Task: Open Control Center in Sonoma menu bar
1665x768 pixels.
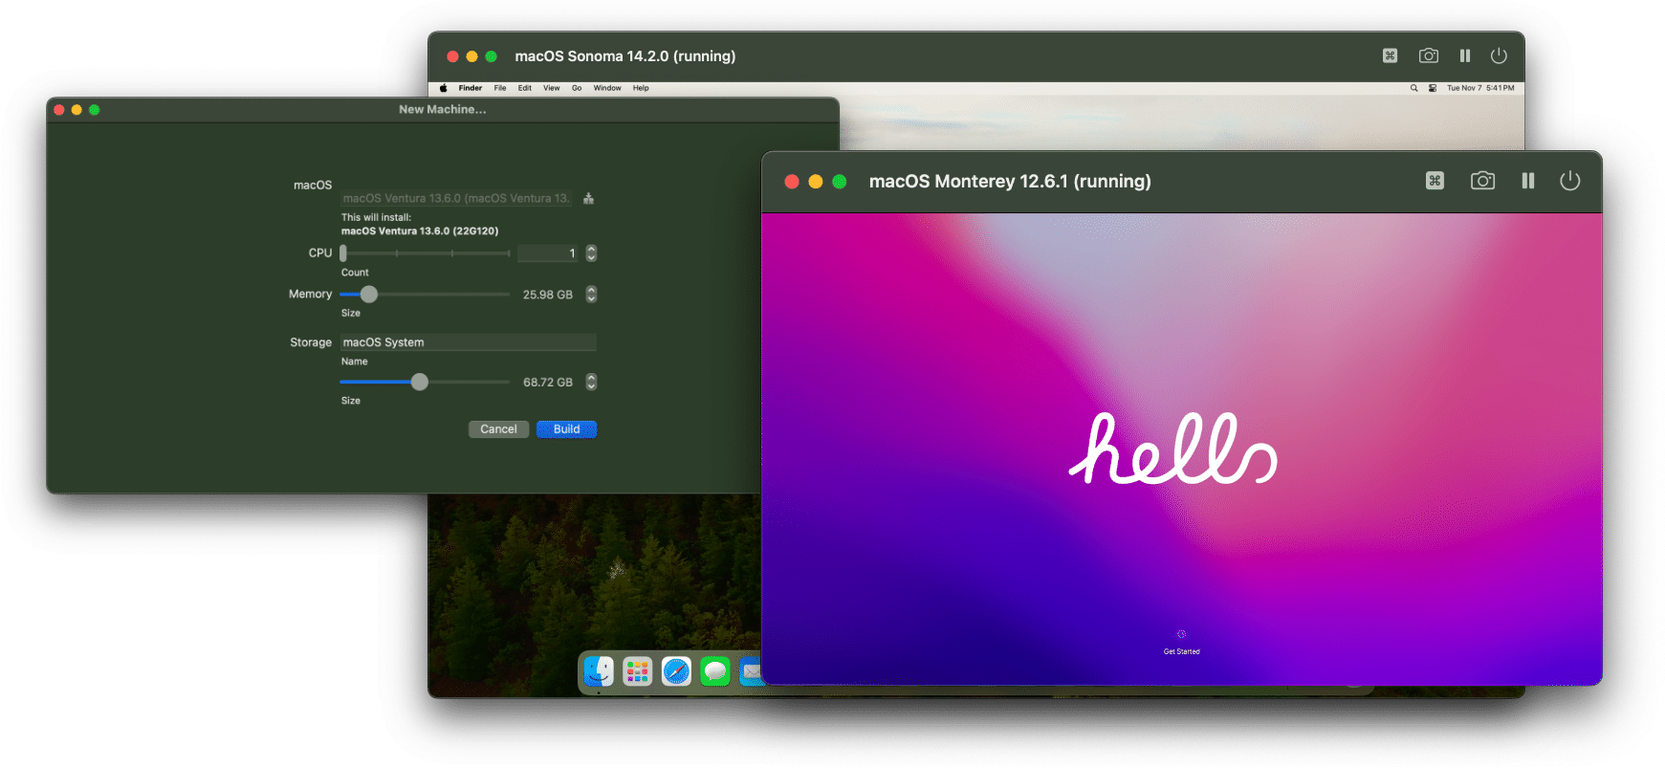Action: tap(1433, 88)
